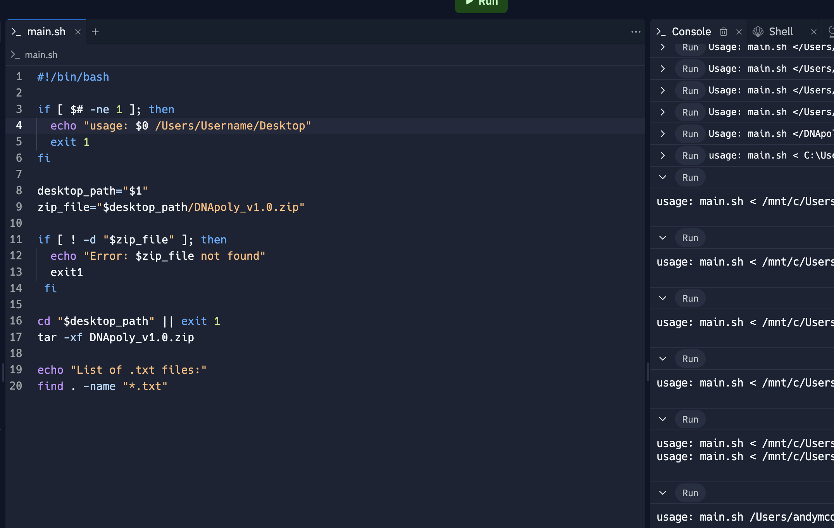Click Run label on run with two usage lines
The width and height of the screenshot is (834, 528).
pyautogui.click(x=690, y=419)
